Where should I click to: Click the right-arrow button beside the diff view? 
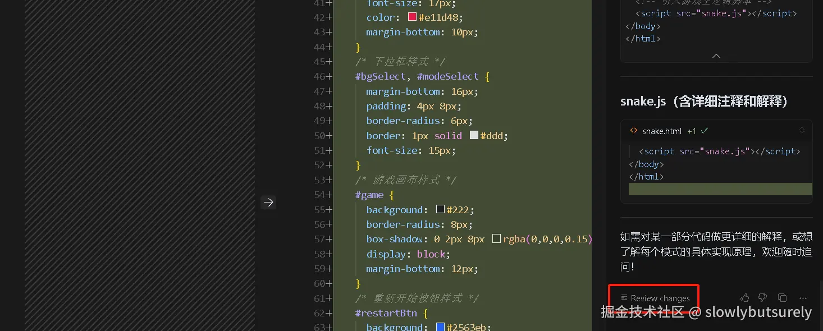268,203
